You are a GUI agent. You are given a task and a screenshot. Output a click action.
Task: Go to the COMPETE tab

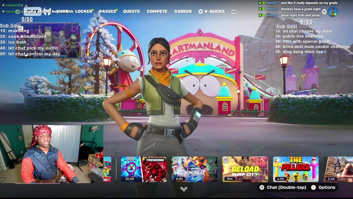coord(157,11)
